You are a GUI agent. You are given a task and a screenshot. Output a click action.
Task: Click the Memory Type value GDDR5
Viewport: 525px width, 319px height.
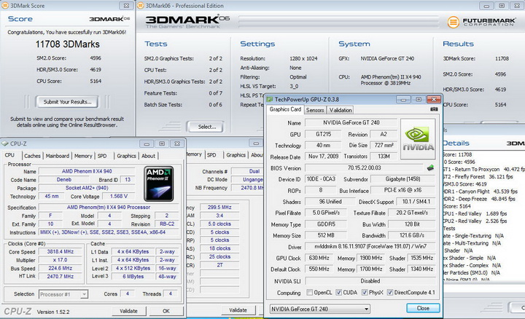(x=326, y=224)
